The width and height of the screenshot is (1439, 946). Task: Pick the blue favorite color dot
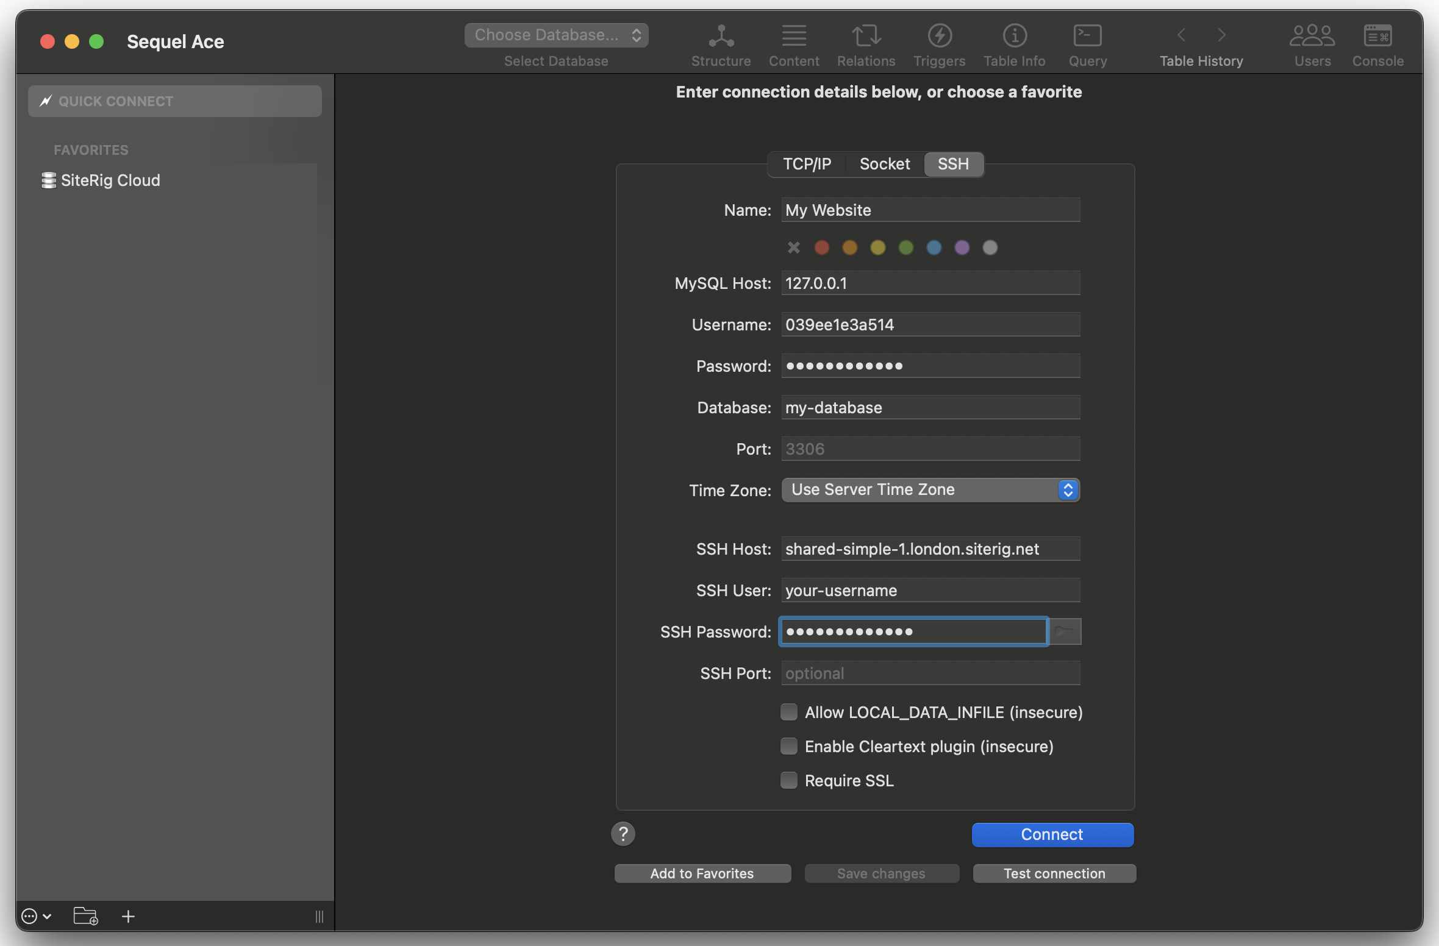click(x=934, y=247)
